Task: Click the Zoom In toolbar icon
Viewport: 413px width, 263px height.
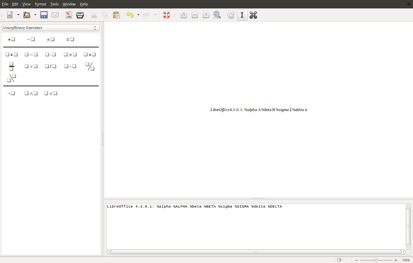Action: click(184, 15)
